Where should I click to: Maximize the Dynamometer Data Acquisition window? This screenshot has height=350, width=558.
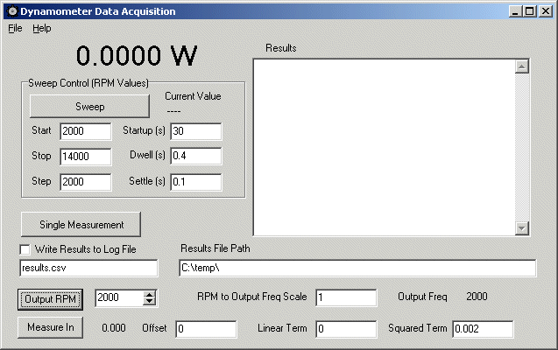click(528, 11)
